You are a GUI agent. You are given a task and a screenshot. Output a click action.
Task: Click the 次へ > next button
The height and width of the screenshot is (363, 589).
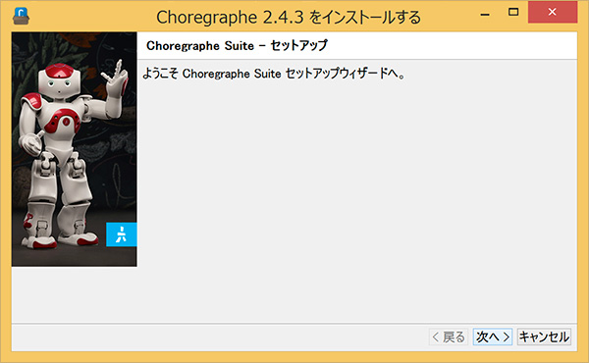pyautogui.click(x=493, y=337)
